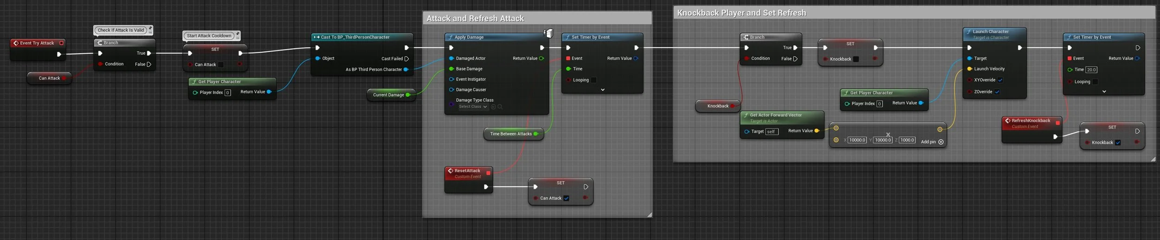Viewport: 1160px width, 240px height.
Task: Click ResetAttack execution output pin
Action: tap(486, 187)
